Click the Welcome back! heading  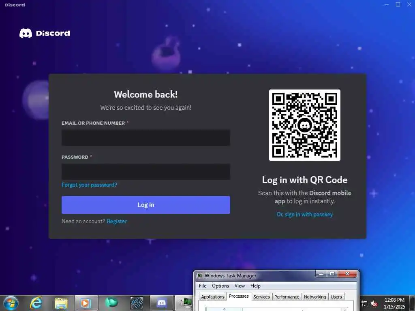146,94
